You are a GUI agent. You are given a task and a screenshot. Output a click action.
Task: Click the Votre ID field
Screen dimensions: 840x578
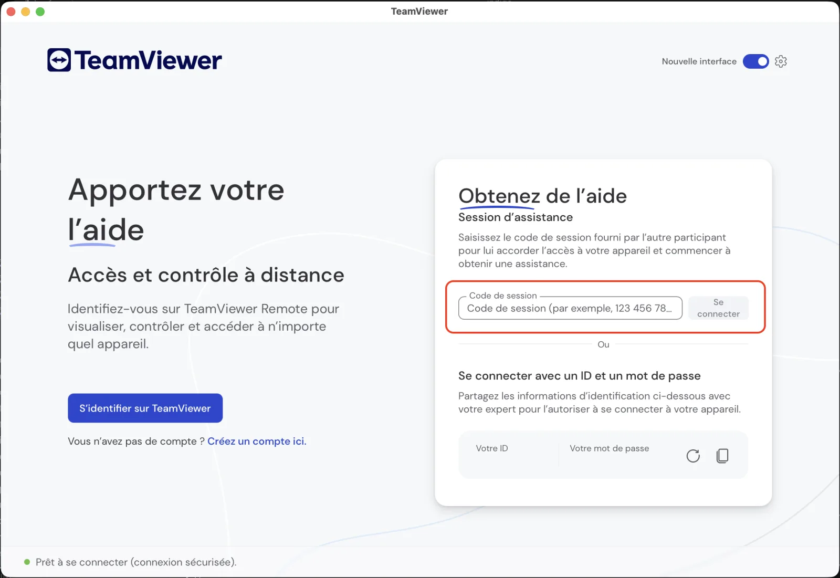[492, 448]
